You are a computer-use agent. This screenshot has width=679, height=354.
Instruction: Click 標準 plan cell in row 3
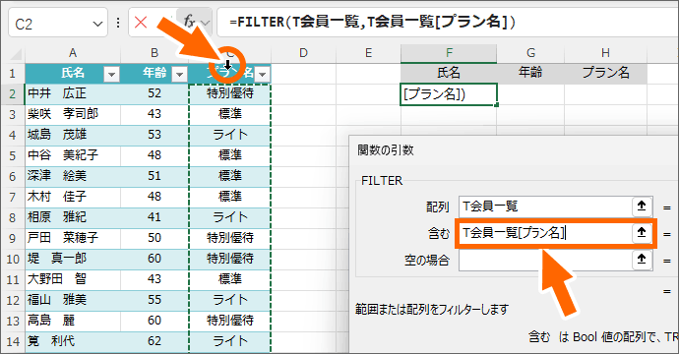pos(230,114)
